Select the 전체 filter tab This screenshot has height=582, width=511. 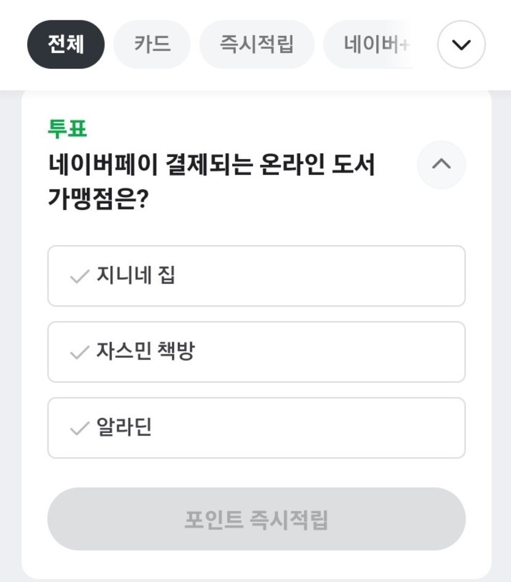[x=66, y=44]
